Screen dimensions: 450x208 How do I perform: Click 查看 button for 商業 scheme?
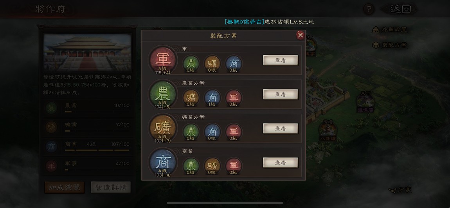click(281, 163)
